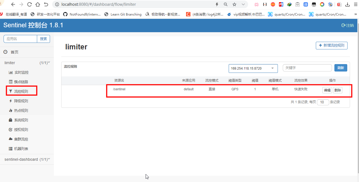Image resolution: width=359 pixels, height=182 pixels.
Task: Edit the /sentinel rule with 编辑
Action: (x=327, y=90)
